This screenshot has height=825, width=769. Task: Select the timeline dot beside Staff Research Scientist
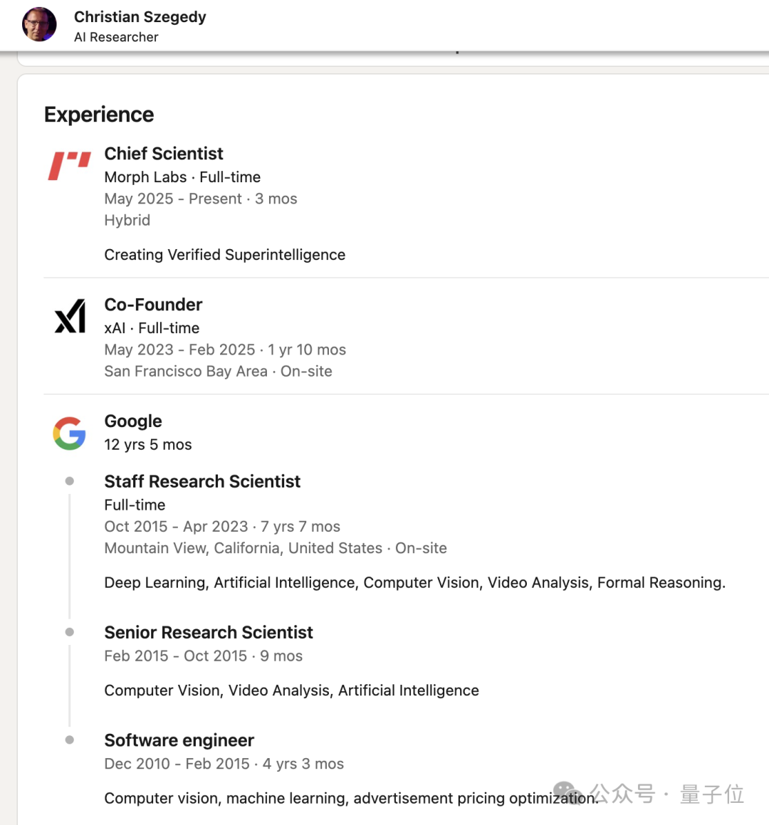(x=70, y=481)
